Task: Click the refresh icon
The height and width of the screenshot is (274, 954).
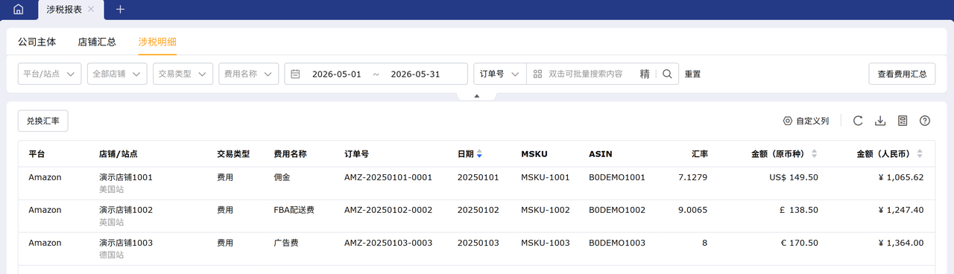Action: 858,121
